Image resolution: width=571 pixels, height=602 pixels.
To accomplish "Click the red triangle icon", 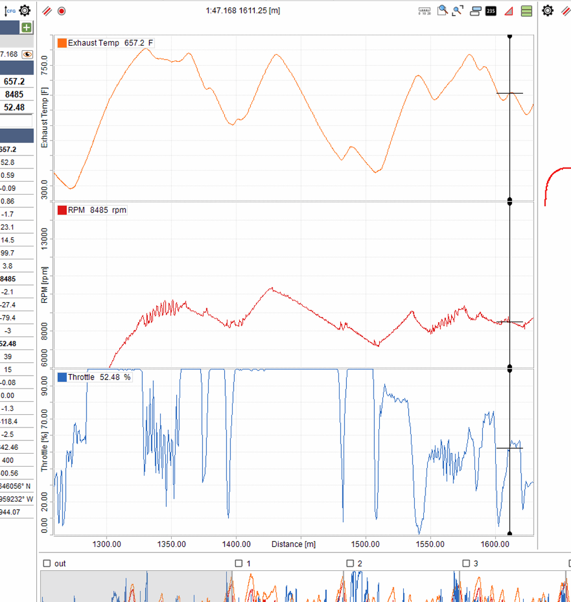I will click(x=509, y=11).
